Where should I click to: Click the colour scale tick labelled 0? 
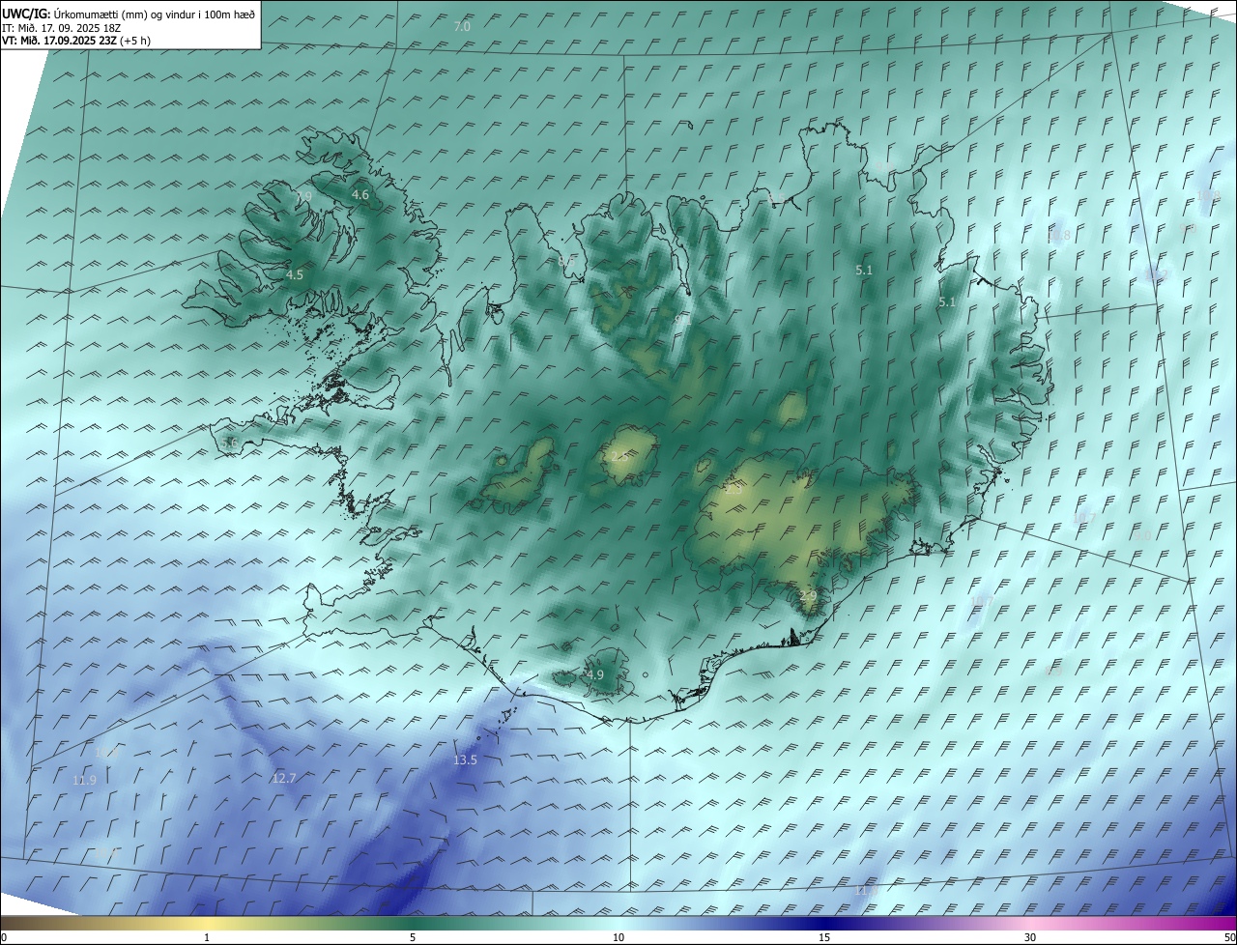pyautogui.click(x=3, y=937)
